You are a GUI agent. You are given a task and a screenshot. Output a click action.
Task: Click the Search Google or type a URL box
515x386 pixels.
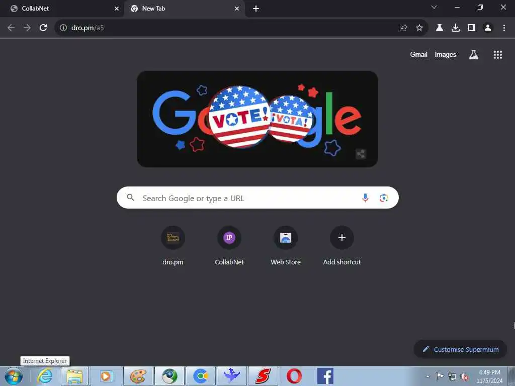pos(257,198)
